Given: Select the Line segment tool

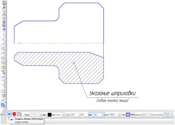Looking at the screenshot, I should point(3,44).
